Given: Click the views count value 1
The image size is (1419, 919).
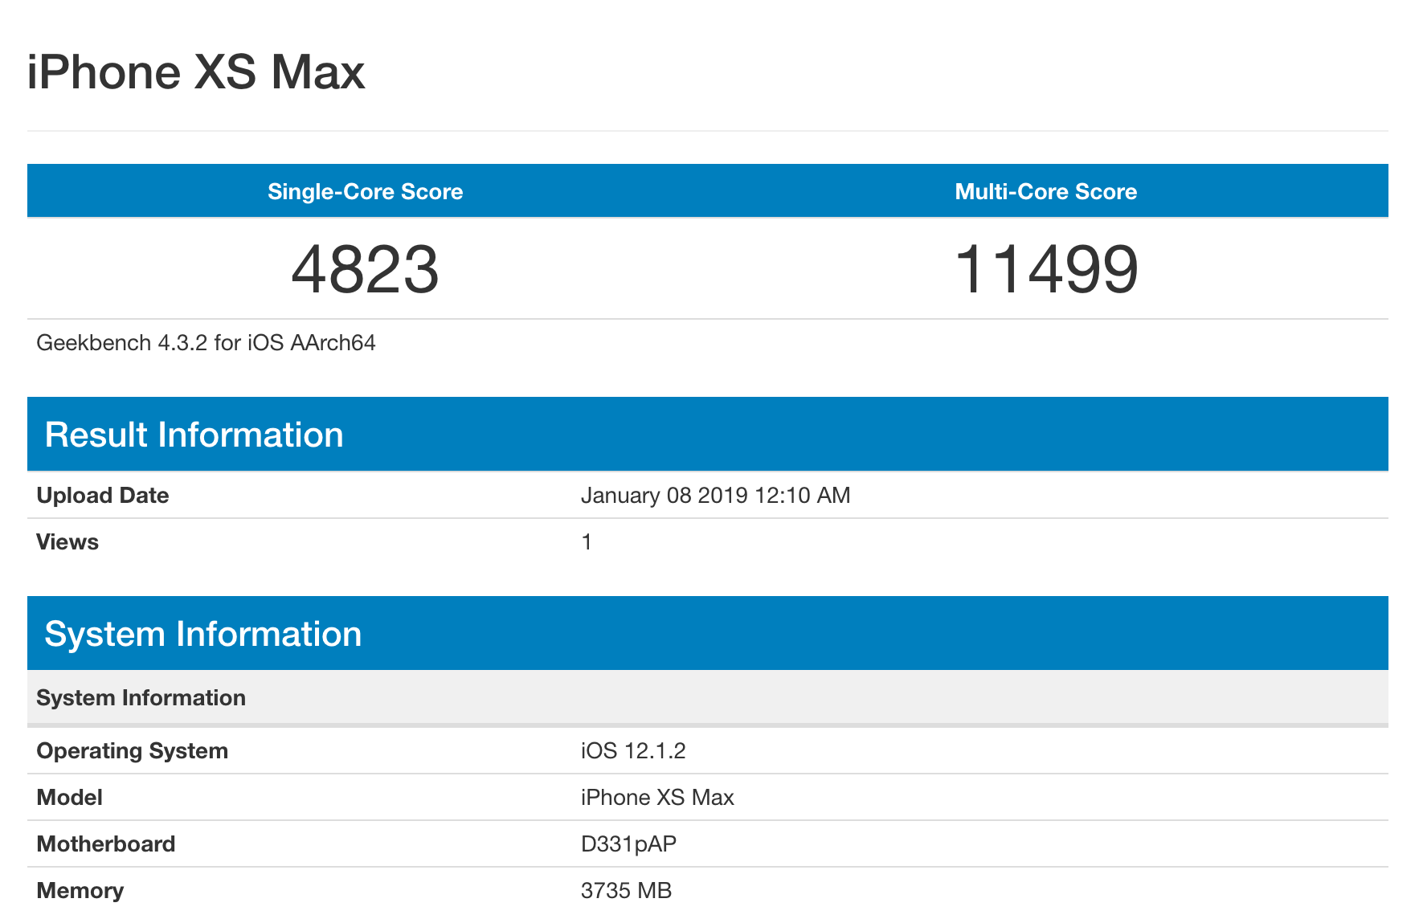Looking at the screenshot, I should click(x=587, y=542).
